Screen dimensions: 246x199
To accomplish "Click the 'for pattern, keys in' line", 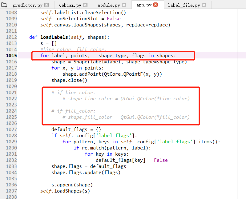I will pyautogui.click(x=141, y=142).
